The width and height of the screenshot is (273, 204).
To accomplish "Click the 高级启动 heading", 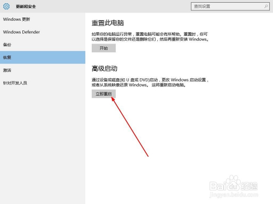I will point(104,69).
